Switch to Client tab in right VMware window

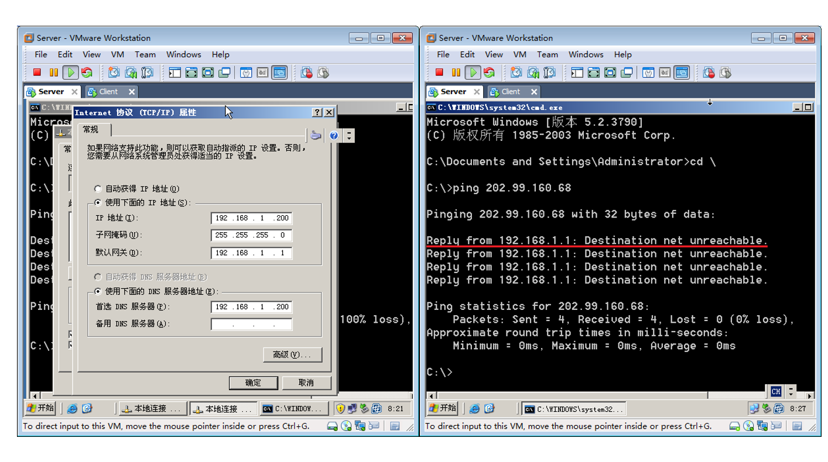(511, 92)
